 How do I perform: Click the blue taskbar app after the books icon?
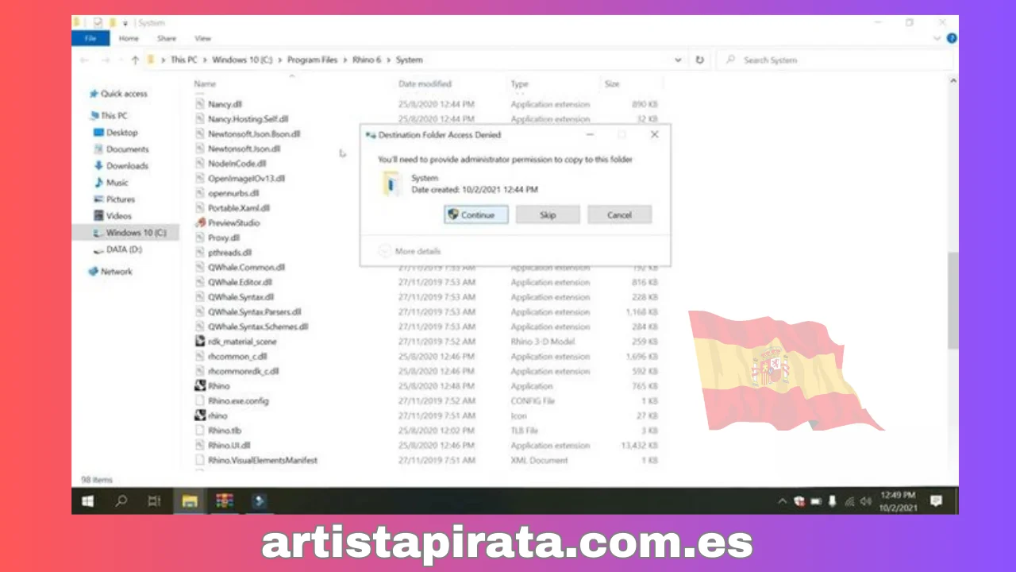coord(259,501)
